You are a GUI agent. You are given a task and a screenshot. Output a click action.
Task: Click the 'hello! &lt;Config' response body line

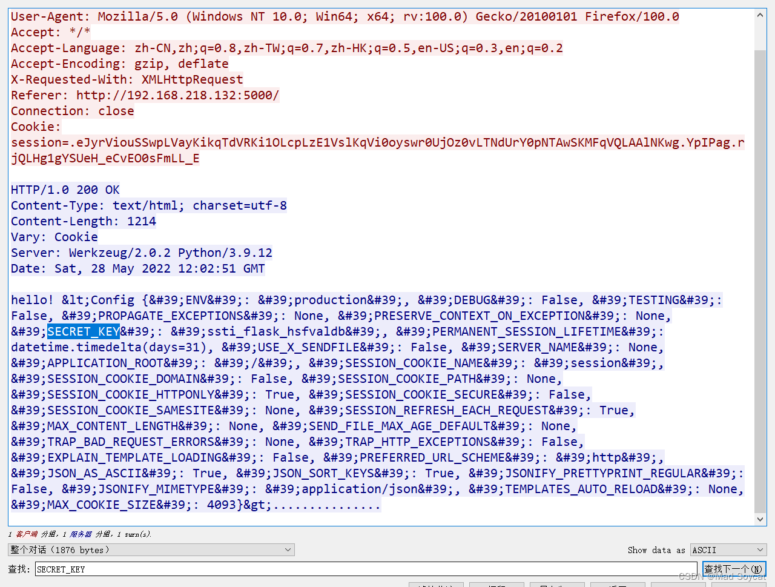click(367, 300)
